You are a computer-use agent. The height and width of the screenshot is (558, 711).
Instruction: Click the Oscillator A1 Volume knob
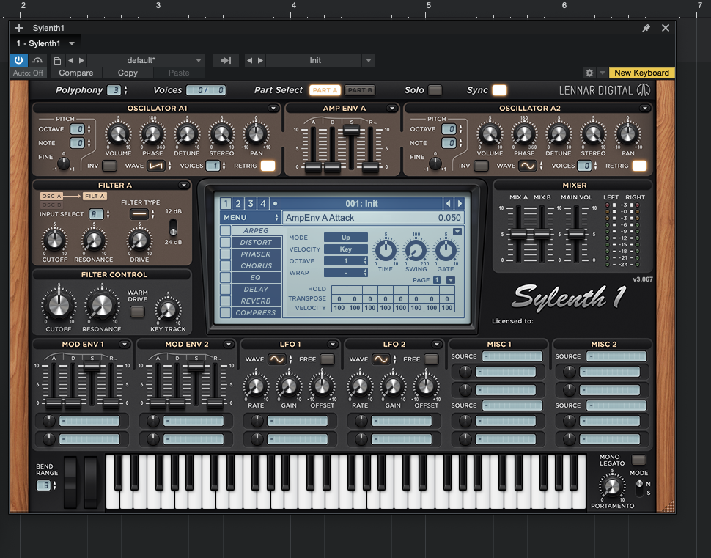tap(118, 134)
